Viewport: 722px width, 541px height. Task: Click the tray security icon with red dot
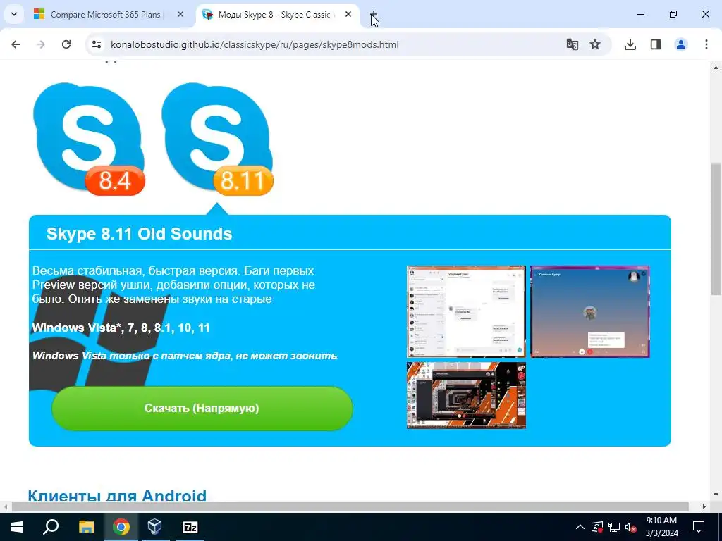597,527
